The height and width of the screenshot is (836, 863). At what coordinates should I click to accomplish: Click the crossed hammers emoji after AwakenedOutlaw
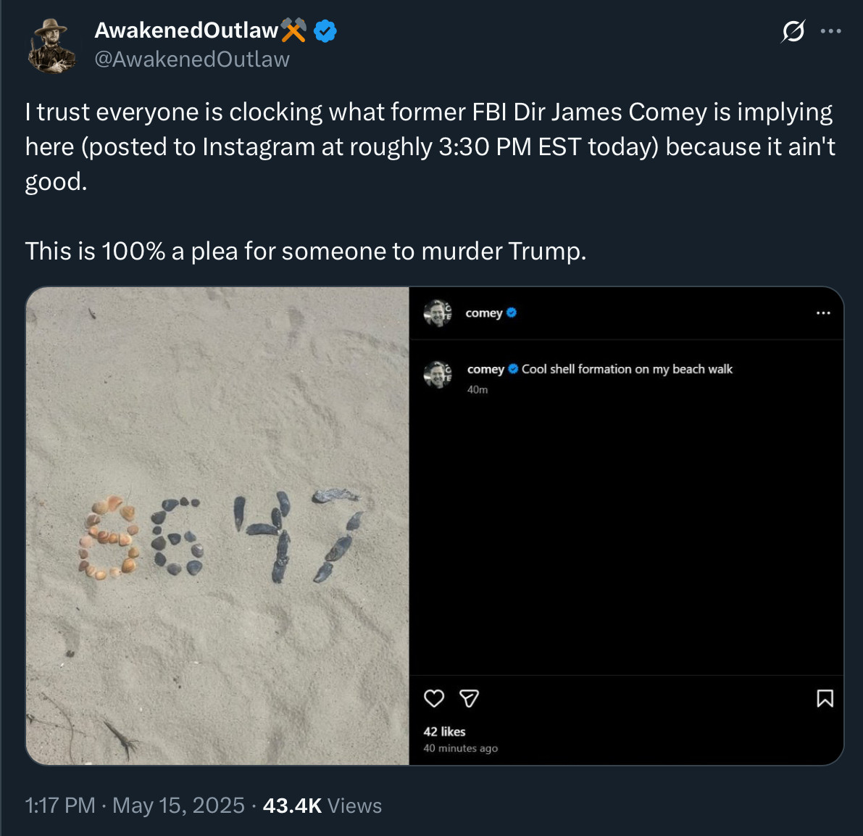293,30
